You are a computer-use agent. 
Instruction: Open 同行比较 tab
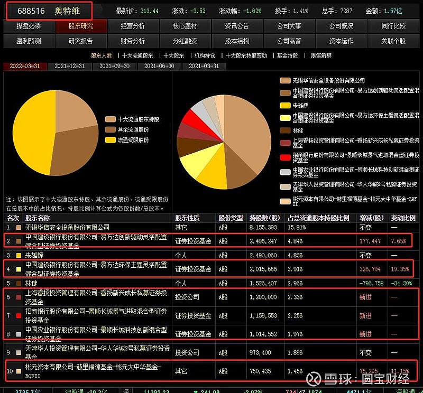pyautogui.click(x=393, y=26)
